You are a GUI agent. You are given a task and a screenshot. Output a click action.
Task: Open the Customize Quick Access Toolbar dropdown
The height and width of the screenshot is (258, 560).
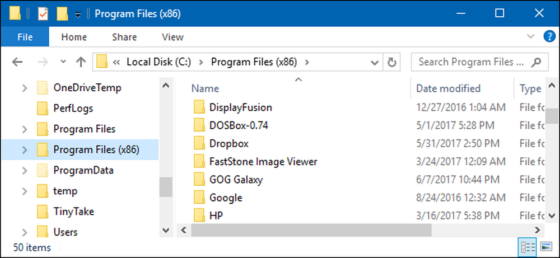click(x=77, y=15)
